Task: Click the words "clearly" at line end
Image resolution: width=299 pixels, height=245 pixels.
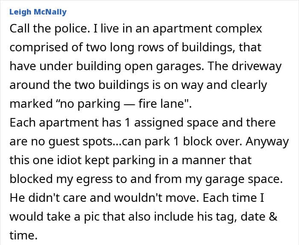Action: [249, 85]
